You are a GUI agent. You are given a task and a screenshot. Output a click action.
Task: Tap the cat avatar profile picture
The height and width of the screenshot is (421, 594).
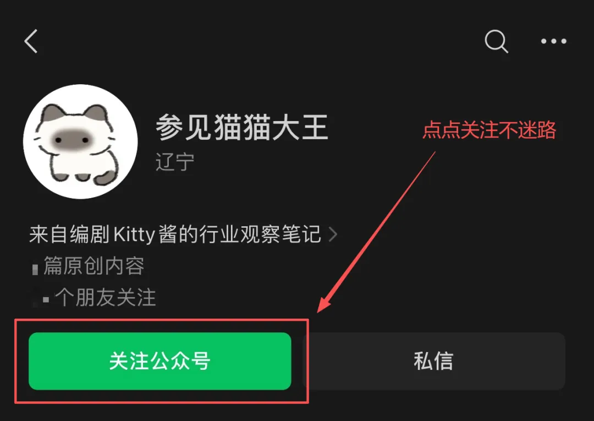coord(80,141)
